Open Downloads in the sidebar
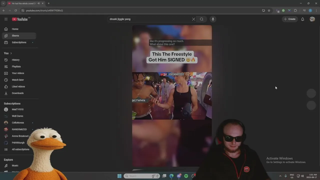The height and width of the screenshot is (180, 320). [x=19, y=93]
